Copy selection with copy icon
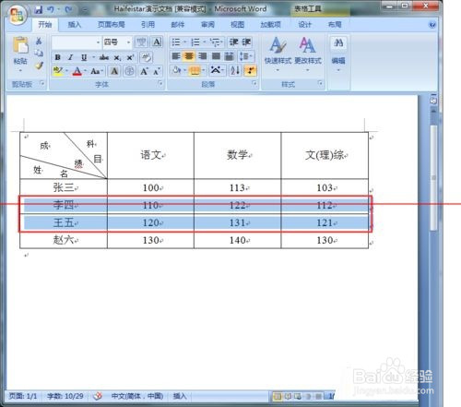The image size is (461, 407). 39,53
